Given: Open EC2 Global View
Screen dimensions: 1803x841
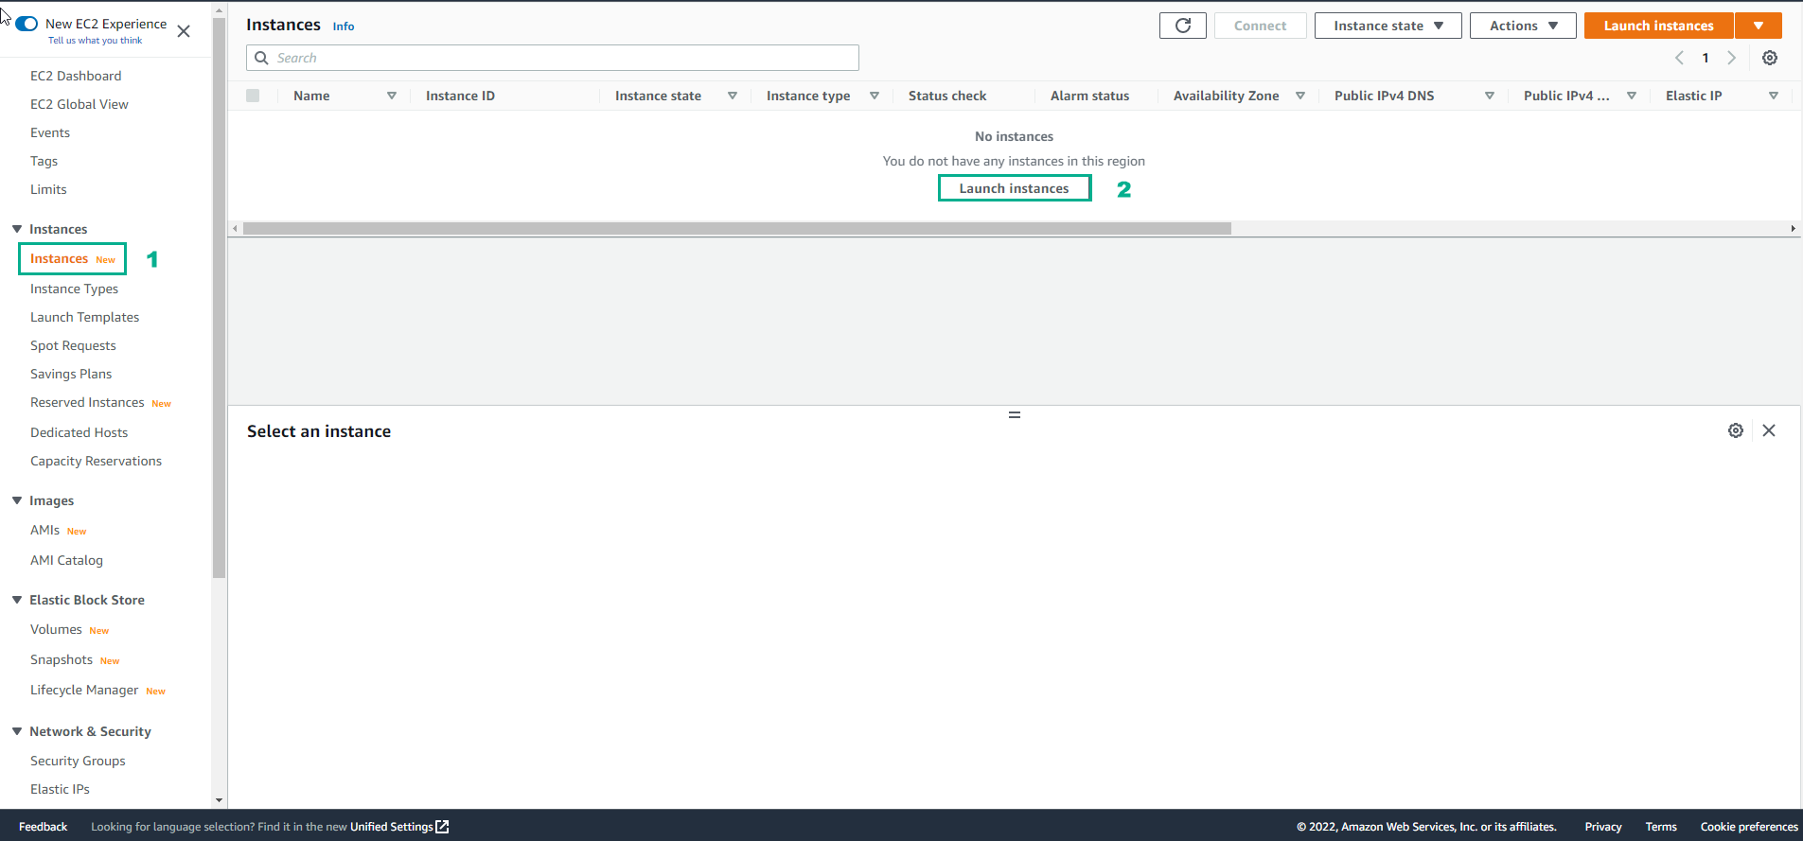Looking at the screenshot, I should click(x=80, y=104).
